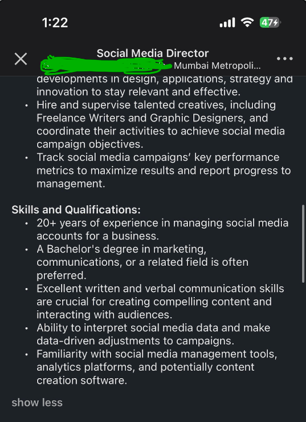Tap the Hire and supervise talented creatives bullet

point(161,124)
